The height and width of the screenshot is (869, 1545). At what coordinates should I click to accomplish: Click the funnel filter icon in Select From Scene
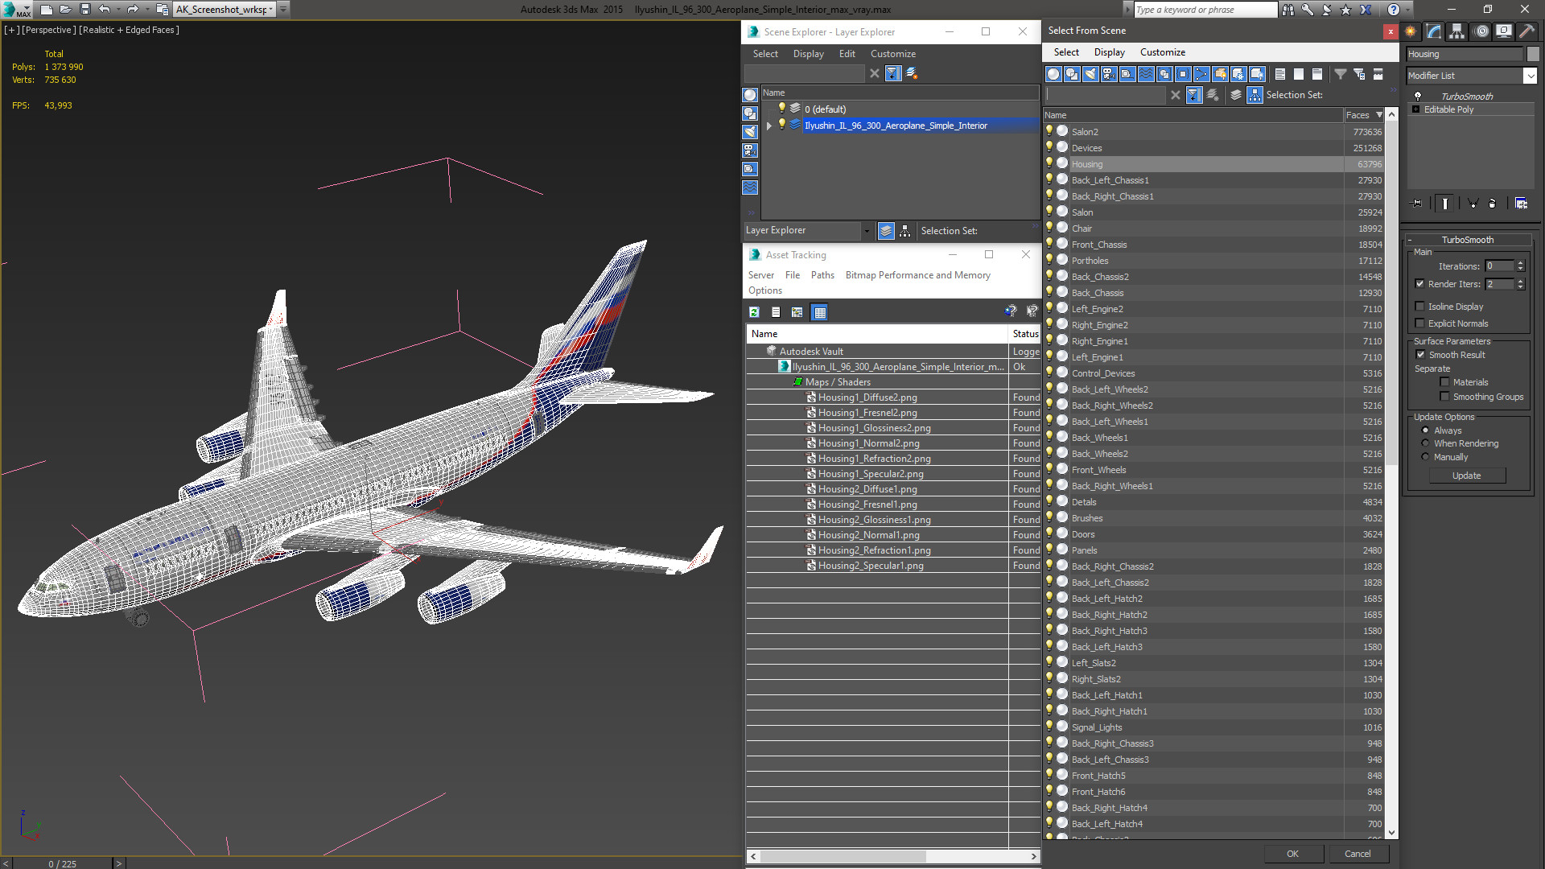(x=1341, y=74)
